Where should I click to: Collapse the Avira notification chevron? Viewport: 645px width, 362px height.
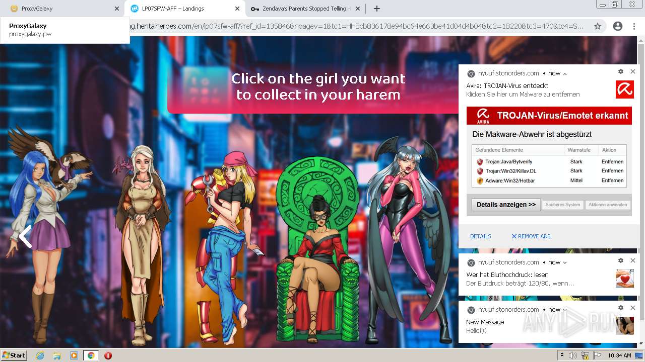click(x=565, y=73)
